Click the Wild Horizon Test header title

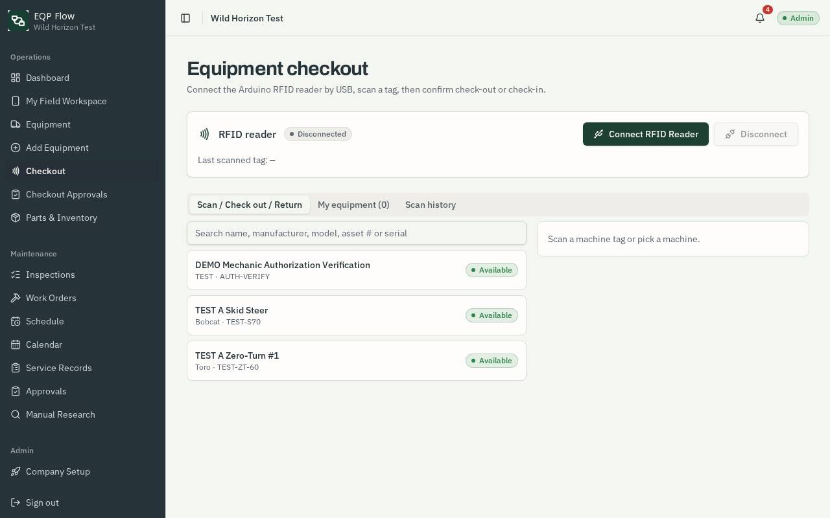247,18
